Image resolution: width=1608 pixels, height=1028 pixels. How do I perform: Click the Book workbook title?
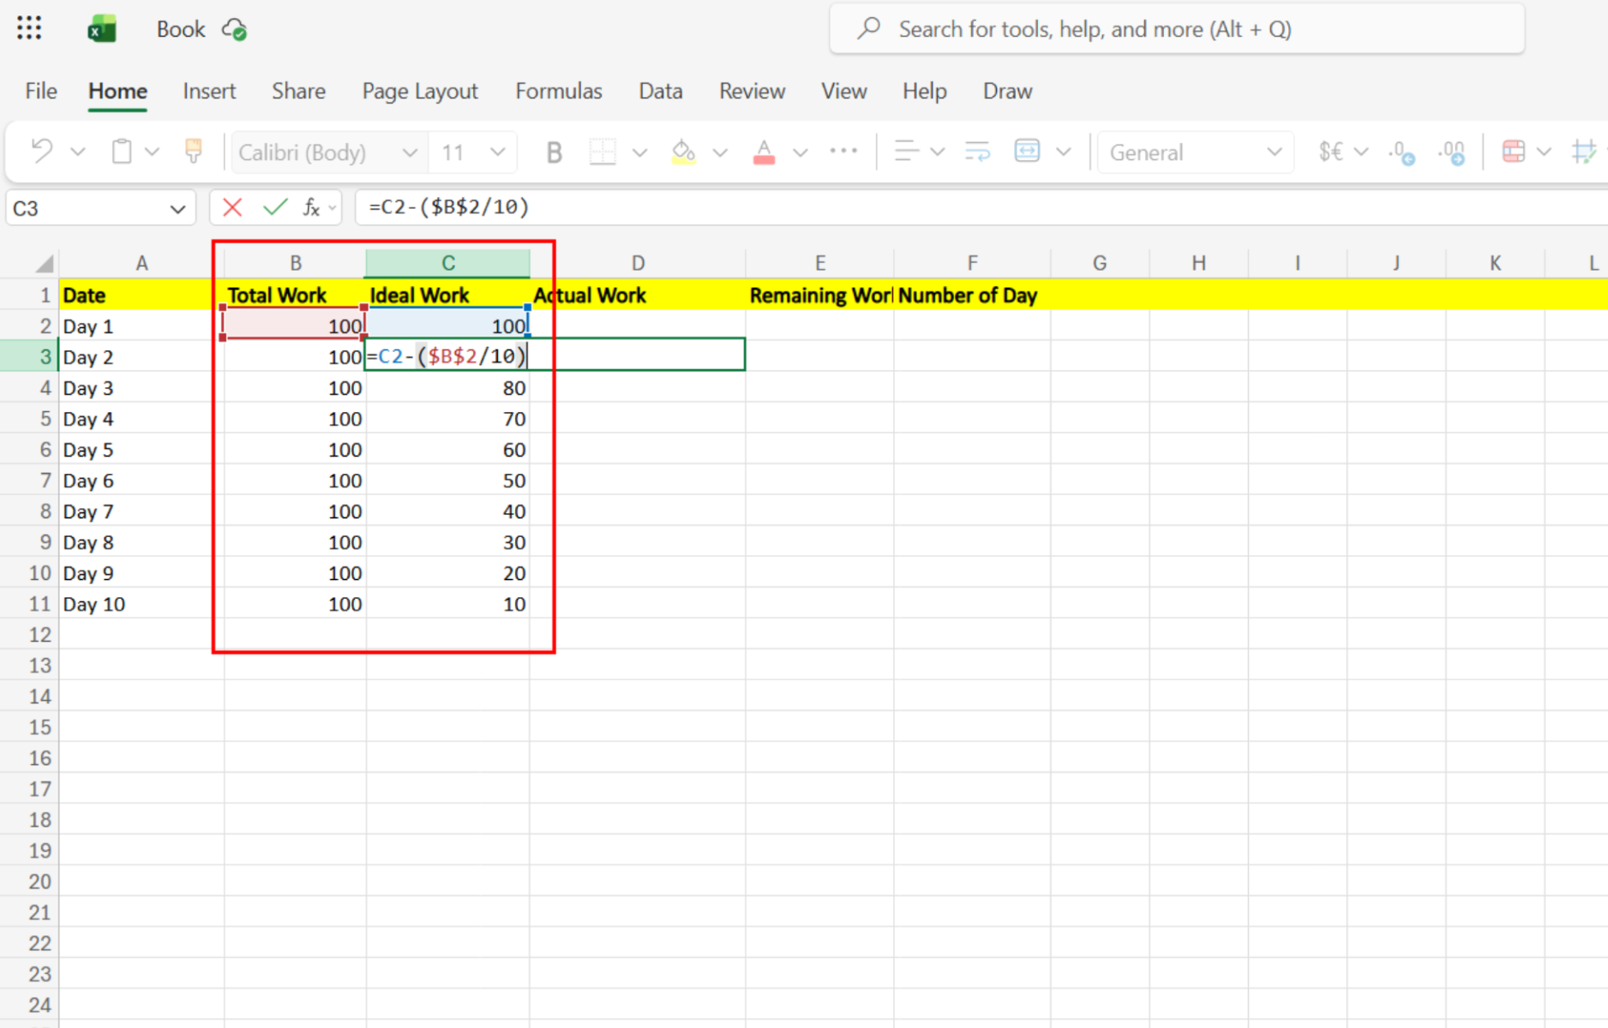(181, 29)
